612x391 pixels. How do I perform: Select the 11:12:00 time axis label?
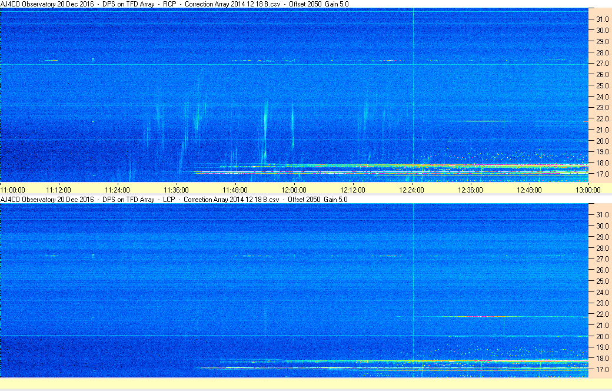point(58,190)
